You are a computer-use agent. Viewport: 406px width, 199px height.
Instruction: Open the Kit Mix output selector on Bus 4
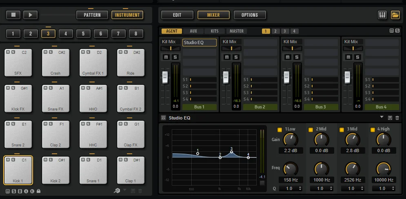pyautogui.click(x=353, y=42)
